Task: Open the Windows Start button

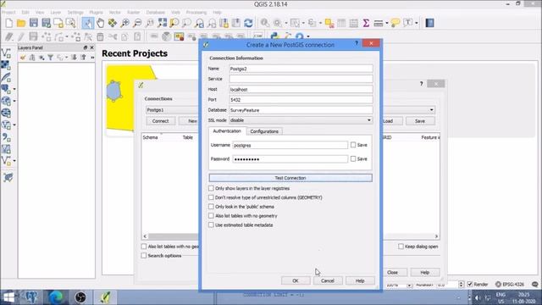Action: 8,297
